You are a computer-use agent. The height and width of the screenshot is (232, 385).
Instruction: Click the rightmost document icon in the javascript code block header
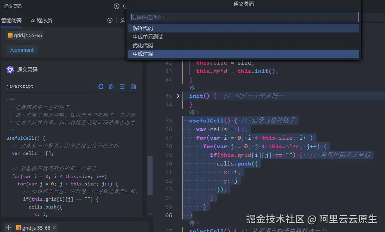(x=133, y=86)
